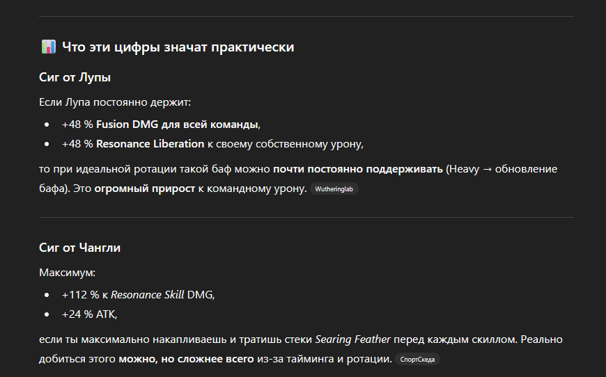Viewport: 606px width, 377px height.
Task: Open the Wutheringlab source citation
Action: click(x=334, y=188)
